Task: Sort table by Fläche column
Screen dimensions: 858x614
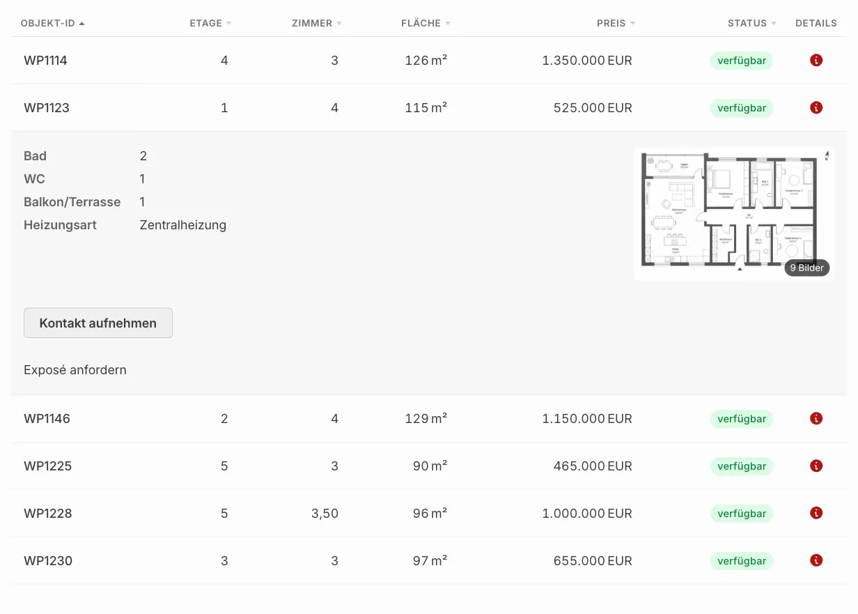Action: [x=426, y=23]
